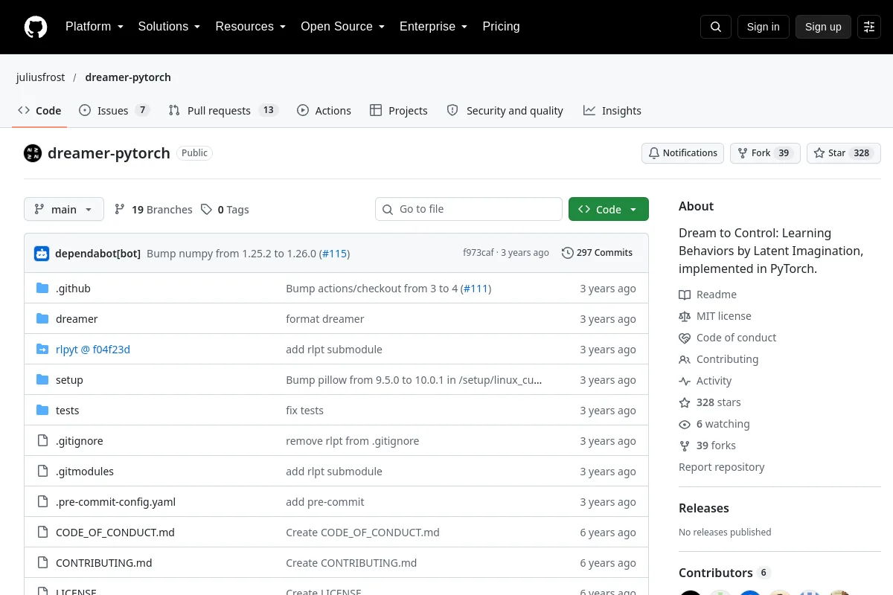The image size is (893, 595).
Task: Switch to the Code tab
Action: pos(40,110)
